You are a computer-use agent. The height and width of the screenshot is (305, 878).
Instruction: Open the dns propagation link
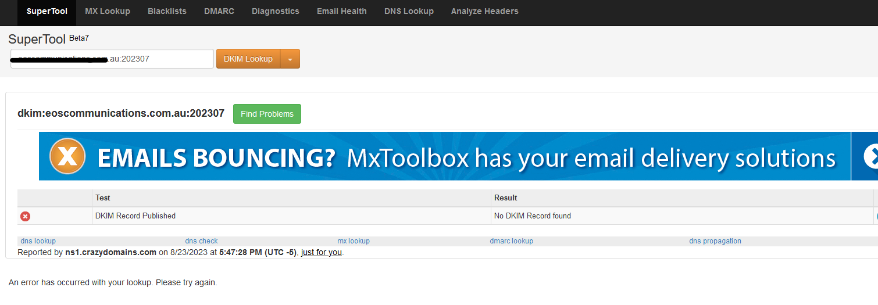pos(715,241)
